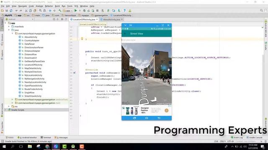
Task: Open Windows notification center icon
Action: [x=263, y=146]
